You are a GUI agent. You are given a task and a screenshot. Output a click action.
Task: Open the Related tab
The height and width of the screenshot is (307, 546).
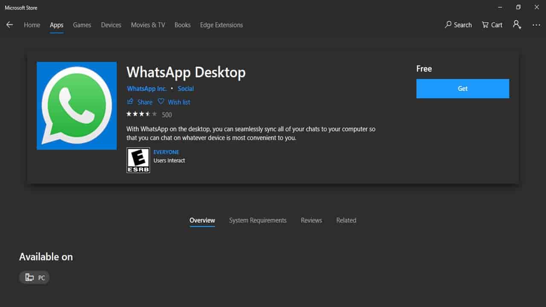[x=346, y=220]
